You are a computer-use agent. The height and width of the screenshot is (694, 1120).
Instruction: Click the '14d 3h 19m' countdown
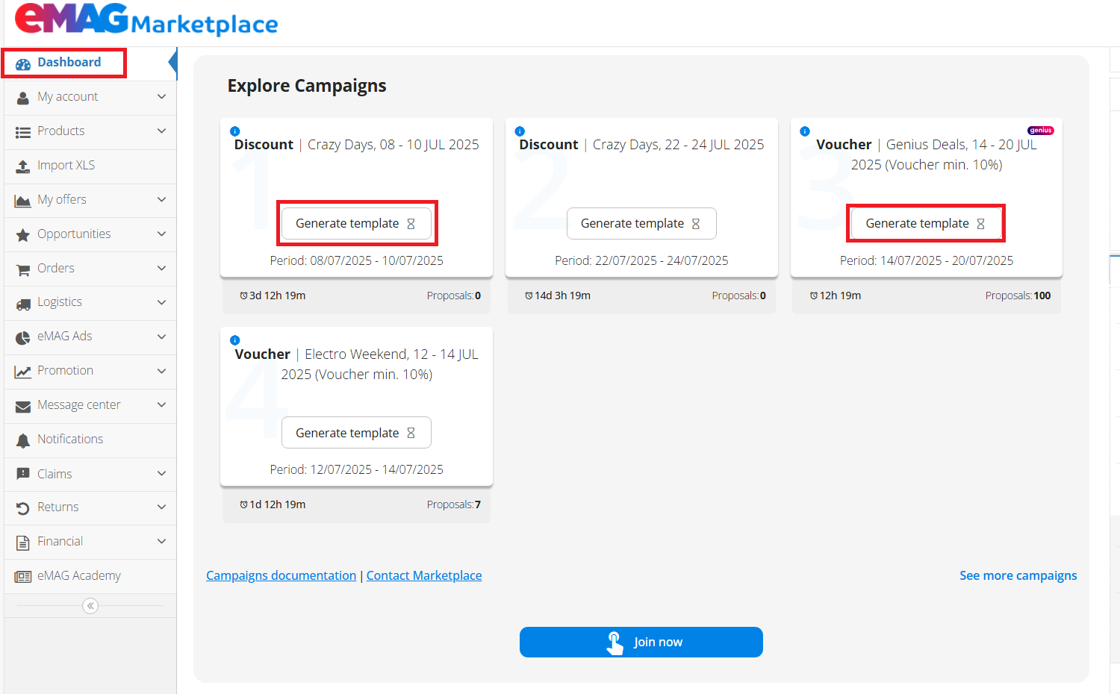tap(558, 296)
